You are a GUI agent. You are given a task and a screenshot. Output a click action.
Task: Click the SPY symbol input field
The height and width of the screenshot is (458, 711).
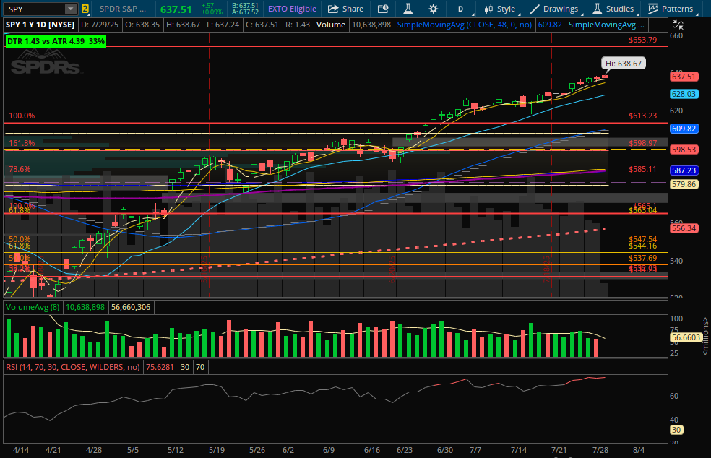tap(35, 9)
